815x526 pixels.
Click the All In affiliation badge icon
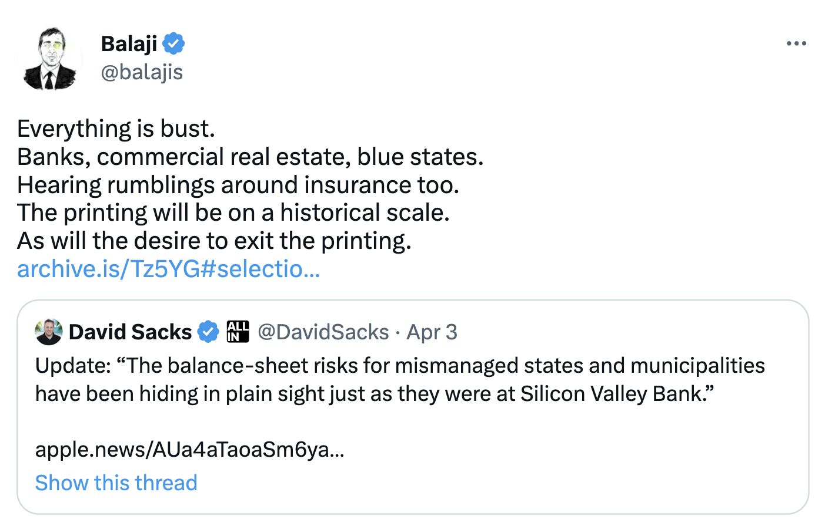(238, 332)
